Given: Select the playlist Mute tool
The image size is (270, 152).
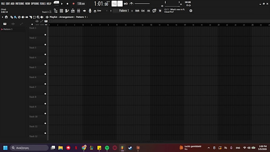Looking at the screenshot, I should pos(23,17).
